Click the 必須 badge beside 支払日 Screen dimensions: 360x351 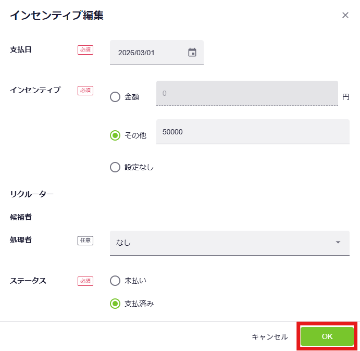85,50
